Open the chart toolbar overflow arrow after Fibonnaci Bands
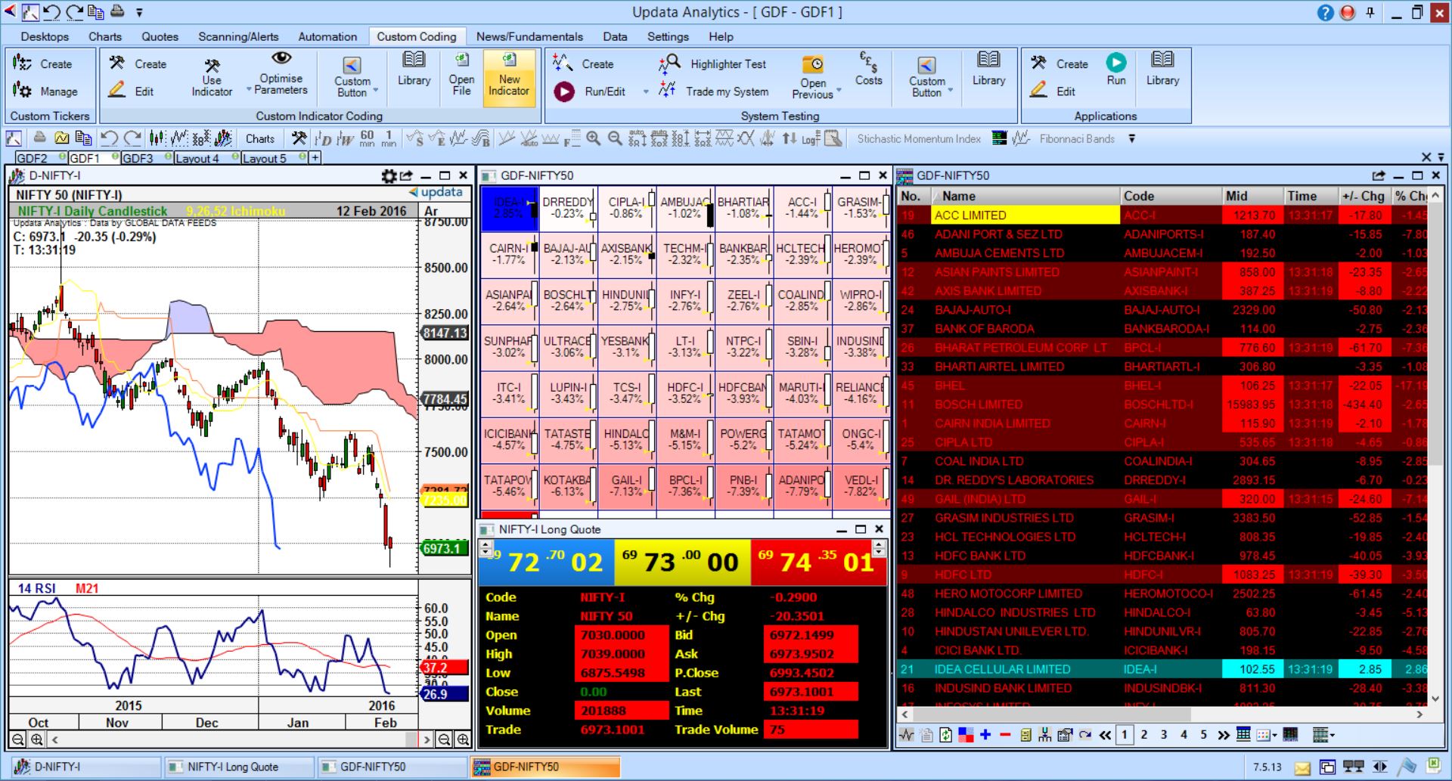 1132,138
